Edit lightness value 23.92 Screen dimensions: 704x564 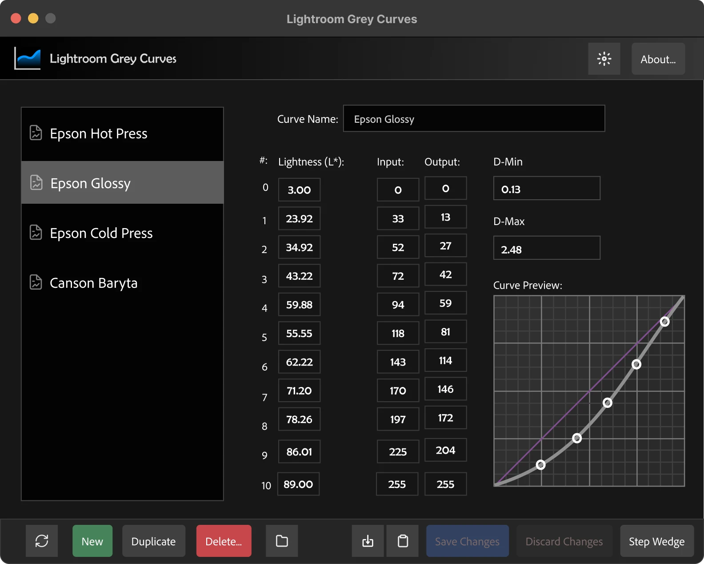pos(299,218)
